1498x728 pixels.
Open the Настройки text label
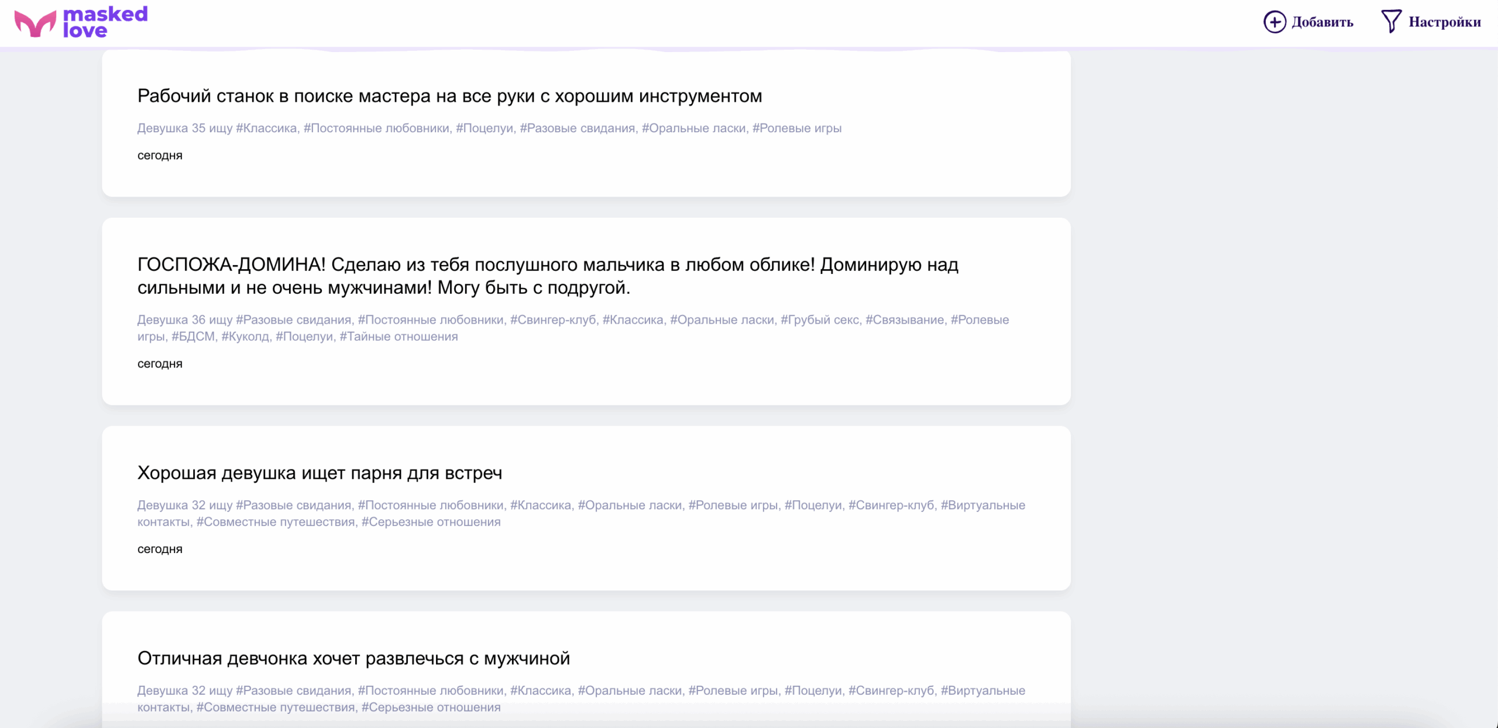(1444, 22)
